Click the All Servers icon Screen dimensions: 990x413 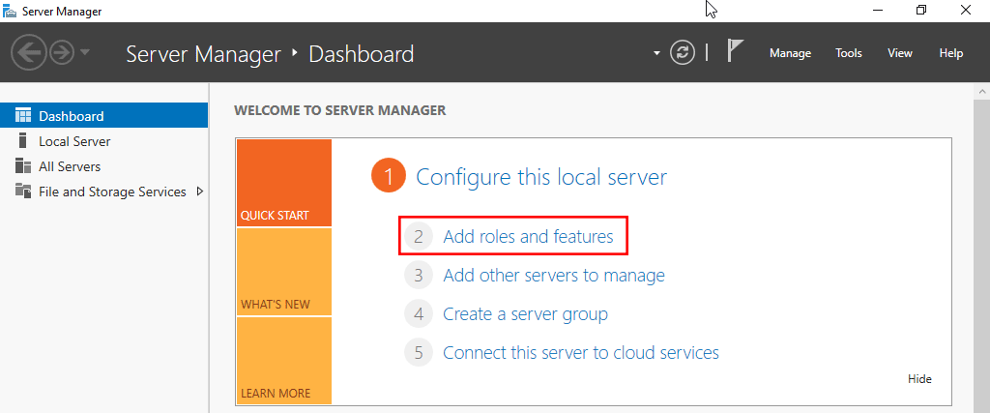tap(23, 166)
